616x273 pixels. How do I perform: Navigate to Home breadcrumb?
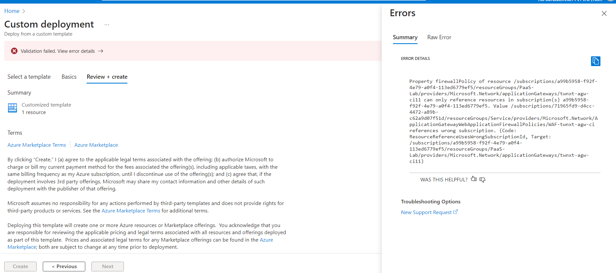(x=12, y=11)
